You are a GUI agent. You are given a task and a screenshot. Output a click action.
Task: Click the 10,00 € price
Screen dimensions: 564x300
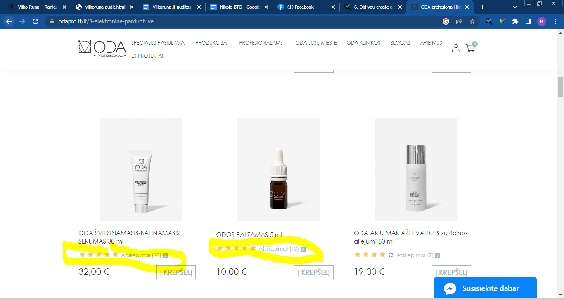pyautogui.click(x=231, y=272)
